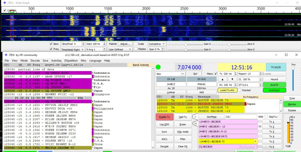The image size is (301, 152).
Task: Open the DXpedition menu
Action: [x=71, y=61]
